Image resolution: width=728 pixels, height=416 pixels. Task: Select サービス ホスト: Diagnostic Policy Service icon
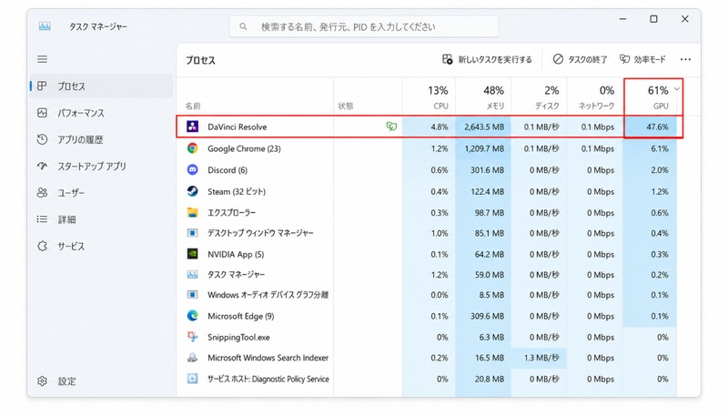point(192,379)
